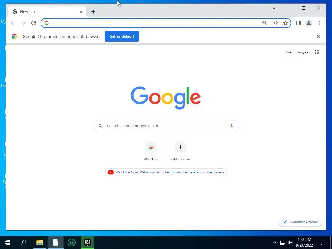Image resolution: width=332 pixels, height=249 pixels.
Task: Click the share this page icon
Action: point(275,23)
